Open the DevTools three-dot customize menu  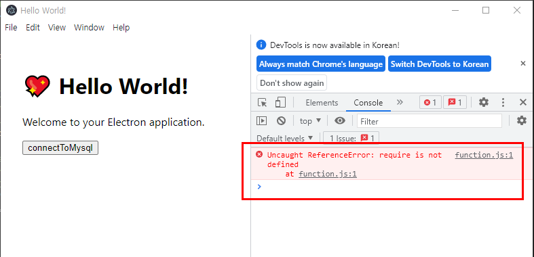[503, 103]
